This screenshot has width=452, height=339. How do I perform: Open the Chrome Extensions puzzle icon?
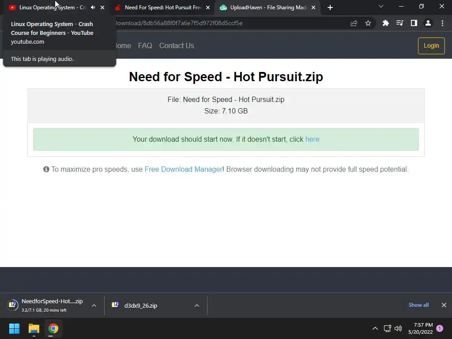coord(386,23)
